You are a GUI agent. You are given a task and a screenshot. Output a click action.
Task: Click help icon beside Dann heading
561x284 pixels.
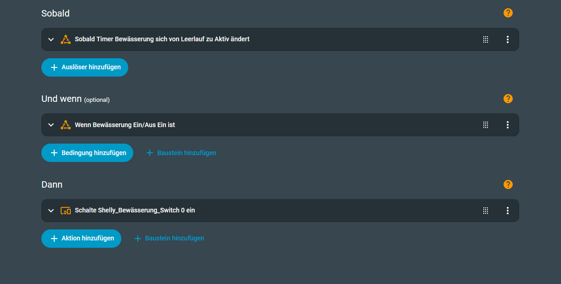[508, 184]
